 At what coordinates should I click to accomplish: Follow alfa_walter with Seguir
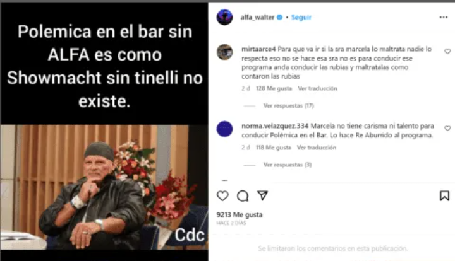(301, 18)
